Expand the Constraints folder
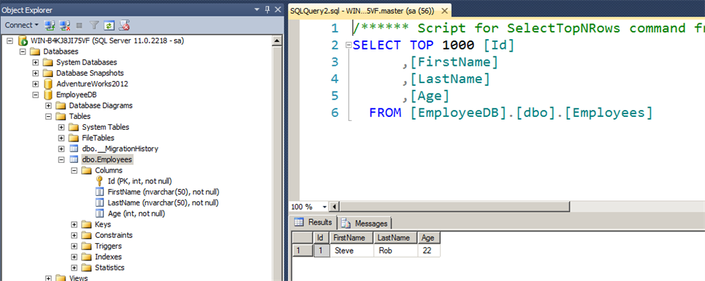The image size is (705, 281). (74, 235)
